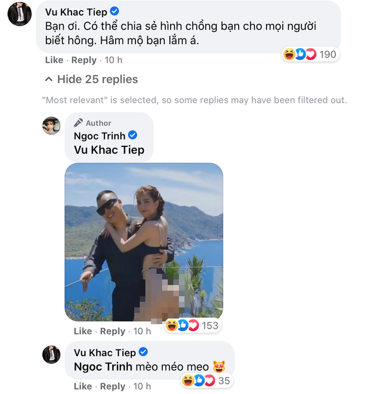Like the "mèo méo meo" reply
The height and width of the screenshot is (394, 369).
click(83, 386)
